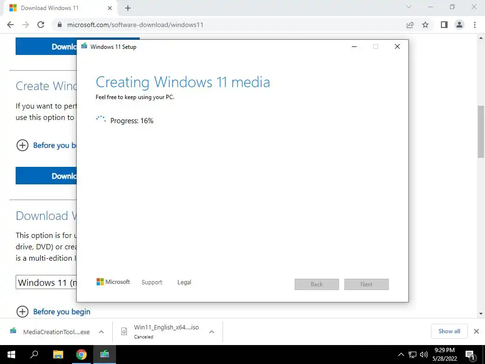Screen dimensions: 485x364
Task: Share this page via share icon
Action: click(410, 25)
